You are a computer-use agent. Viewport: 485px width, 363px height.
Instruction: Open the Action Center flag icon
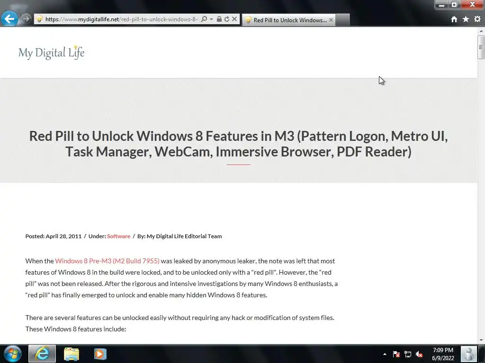tap(396, 354)
